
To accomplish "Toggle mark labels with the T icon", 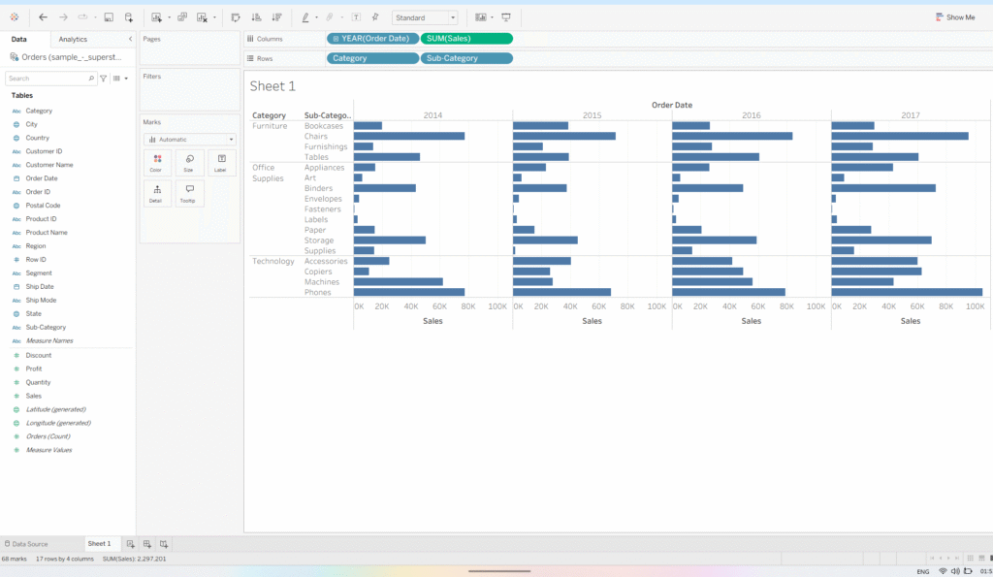I will click(356, 17).
